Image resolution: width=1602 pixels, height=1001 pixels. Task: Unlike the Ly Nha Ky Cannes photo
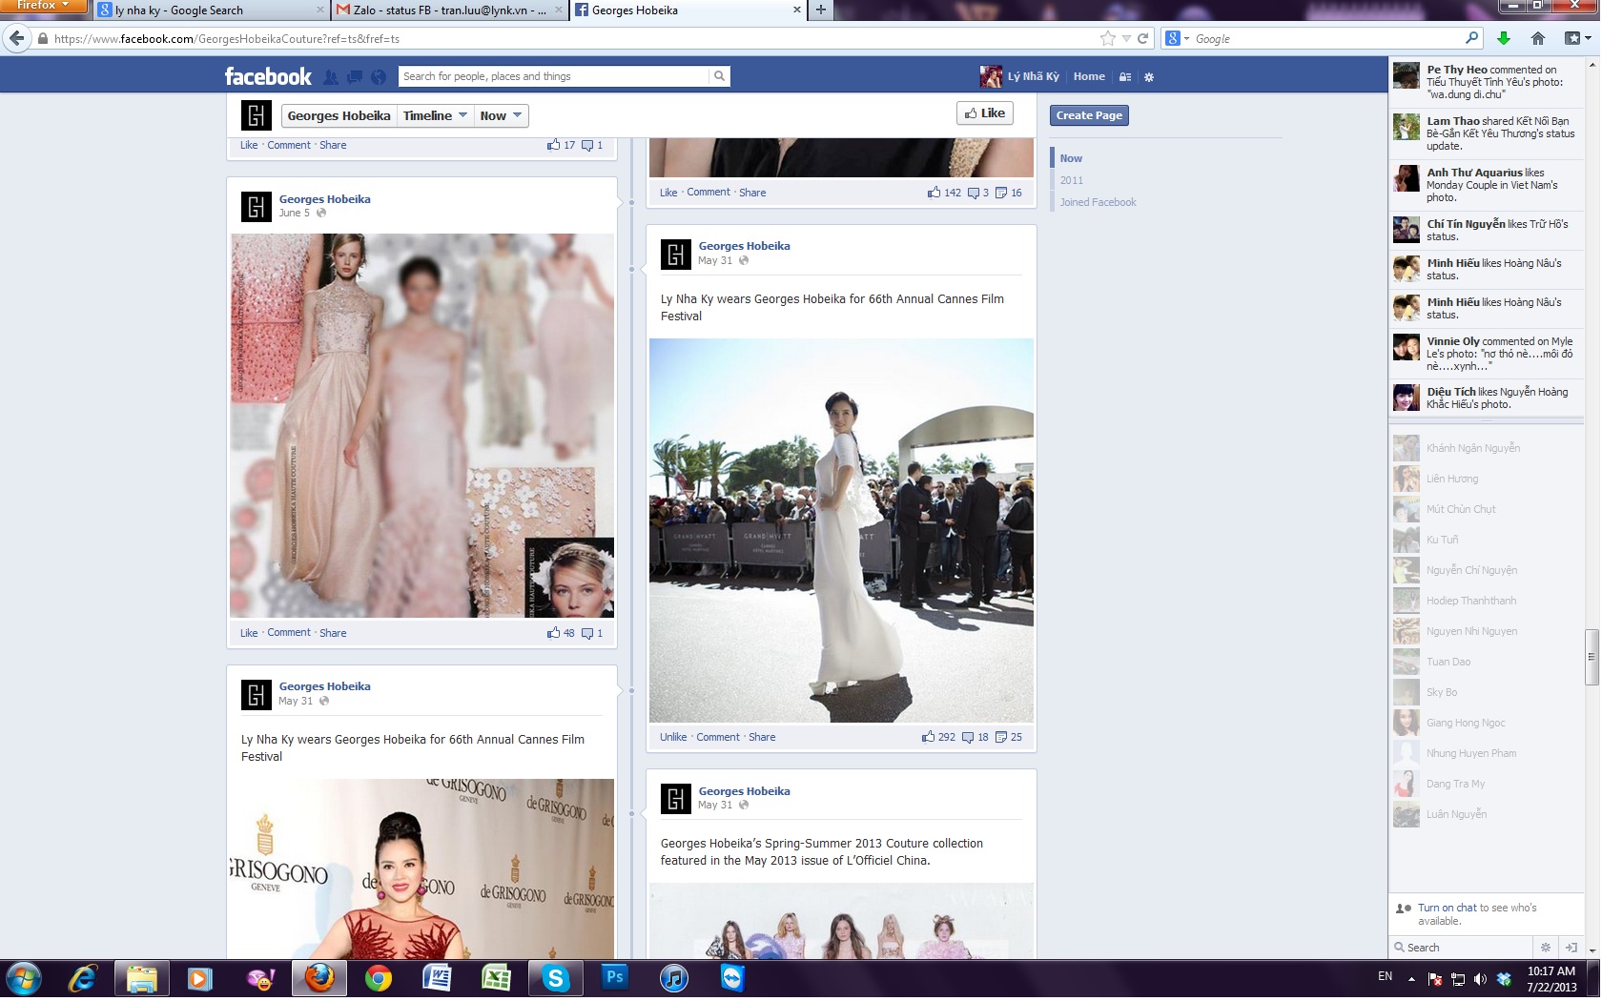tap(673, 737)
